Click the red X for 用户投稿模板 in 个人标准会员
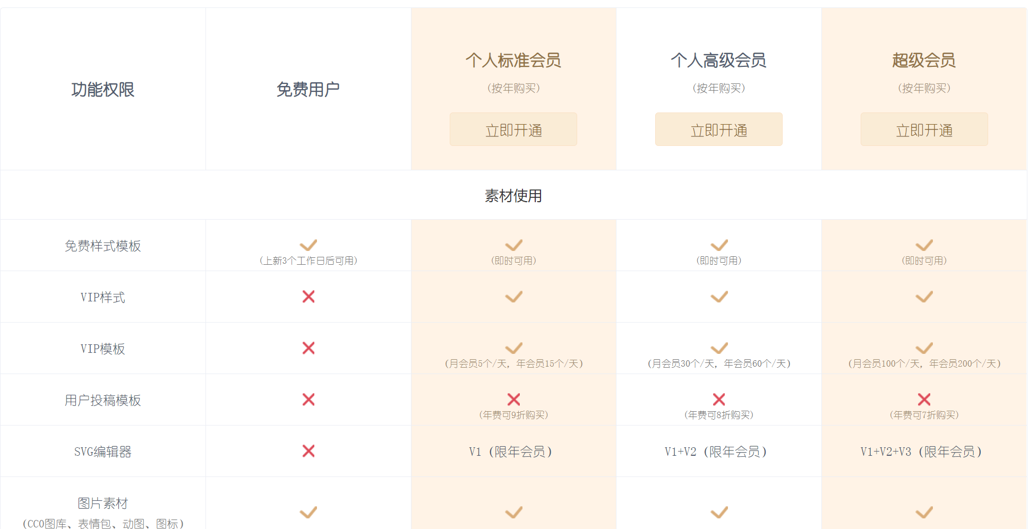 tap(514, 400)
